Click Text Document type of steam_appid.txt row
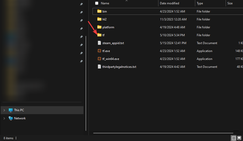This screenshot has width=243, height=141. [207, 43]
